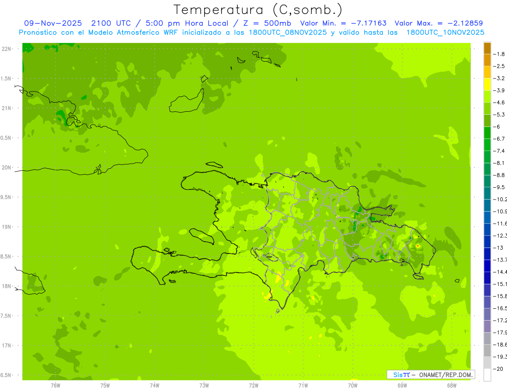Click the 18N latitude label
507x391 pixels.
pos(7,286)
